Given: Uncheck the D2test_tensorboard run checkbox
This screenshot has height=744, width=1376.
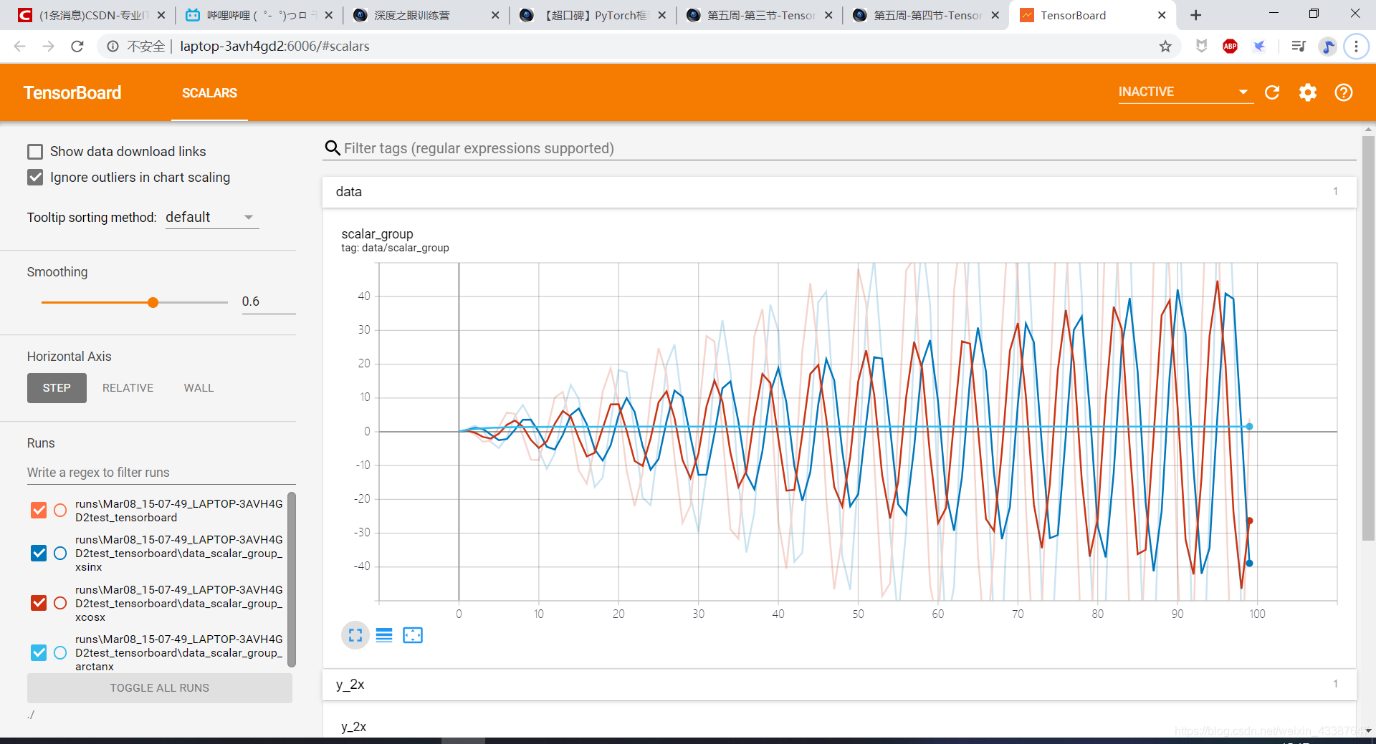Looking at the screenshot, I should click(39, 510).
